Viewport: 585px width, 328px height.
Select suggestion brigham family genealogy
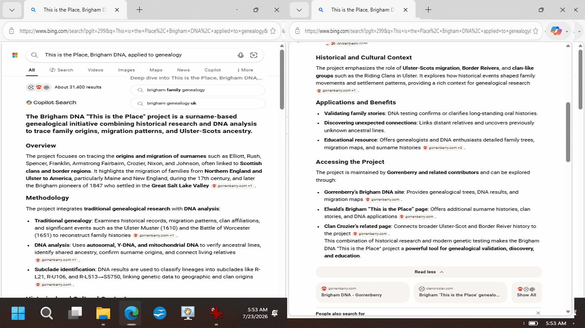pos(198,90)
